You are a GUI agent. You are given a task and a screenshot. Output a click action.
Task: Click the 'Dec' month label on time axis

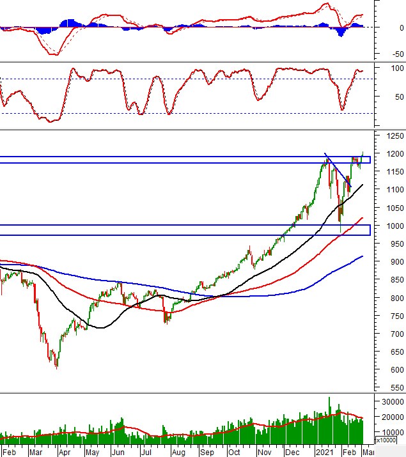292,453
